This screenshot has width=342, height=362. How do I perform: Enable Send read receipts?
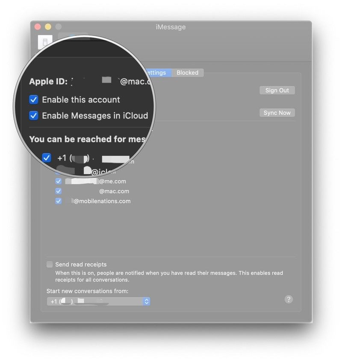coord(50,264)
